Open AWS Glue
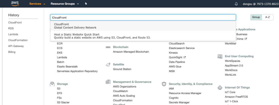The image size is (279, 105). [175, 67]
